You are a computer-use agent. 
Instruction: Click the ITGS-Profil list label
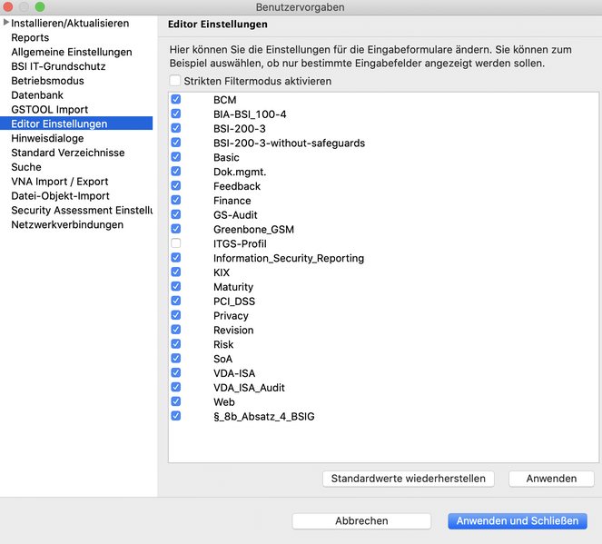coord(240,243)
